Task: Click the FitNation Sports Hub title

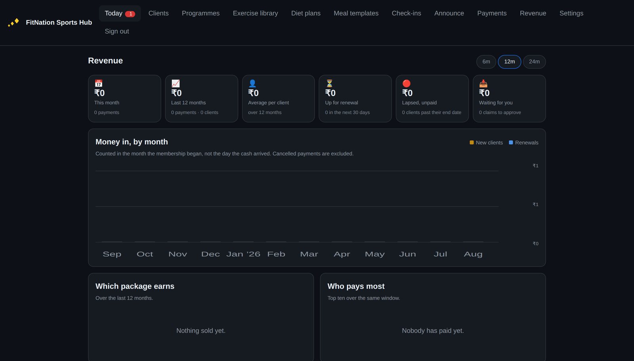Action: [59, 23]
